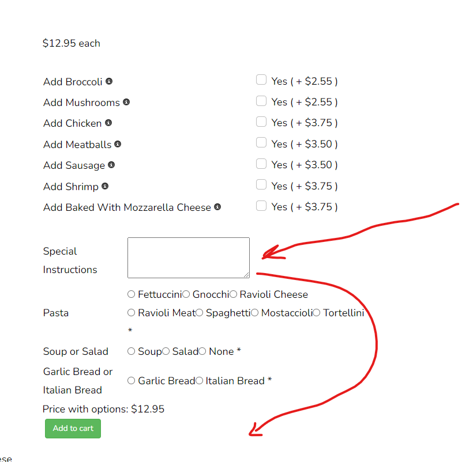Image resolution: width=473 pixels, height=462 pixels.
Task: Tick the Add Shrimp Yes checkbox
Action: [x=261, y=184]
